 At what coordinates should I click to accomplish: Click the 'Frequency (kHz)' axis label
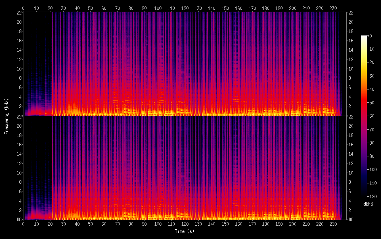pos(6,116)
